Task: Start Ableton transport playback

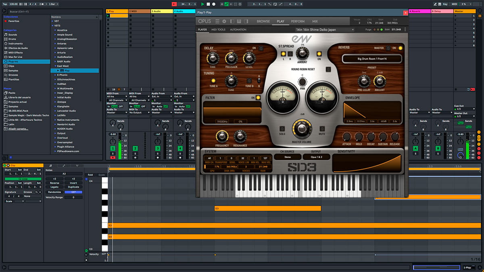Action: [202, 4]
